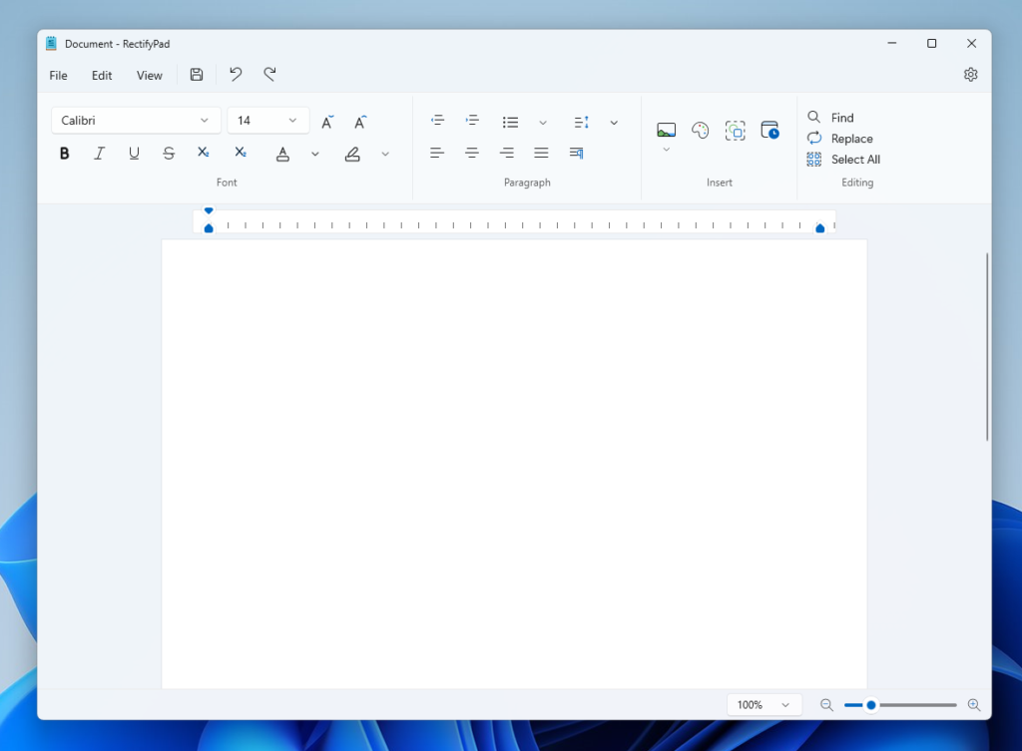Click the Save icon in the toolbar
This screenshot has height=751, width=1022.
coord(197,75)
